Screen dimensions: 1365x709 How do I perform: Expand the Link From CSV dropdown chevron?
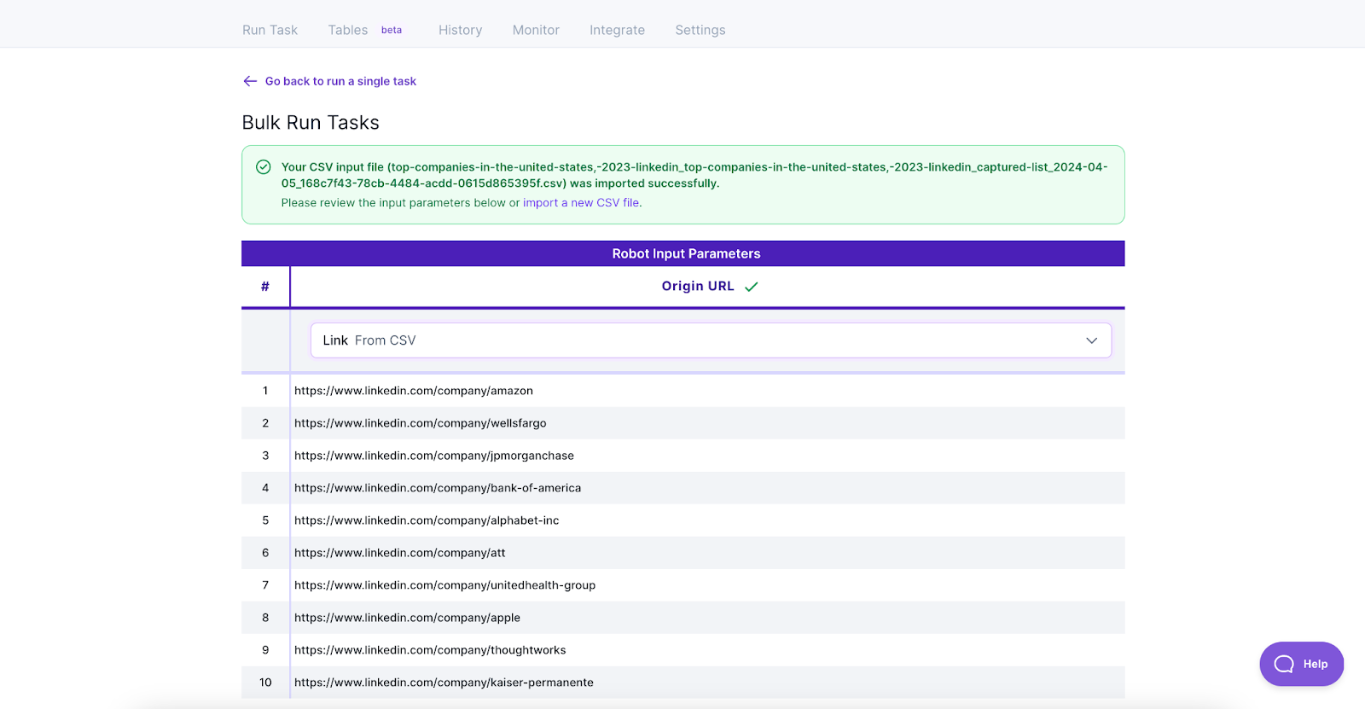click(x=1091, y=340)
